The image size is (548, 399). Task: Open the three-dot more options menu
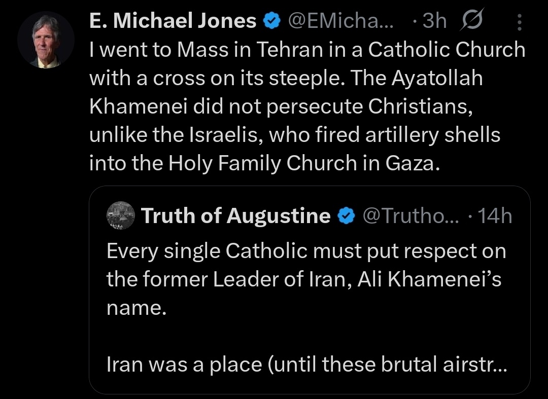point(520,21)
